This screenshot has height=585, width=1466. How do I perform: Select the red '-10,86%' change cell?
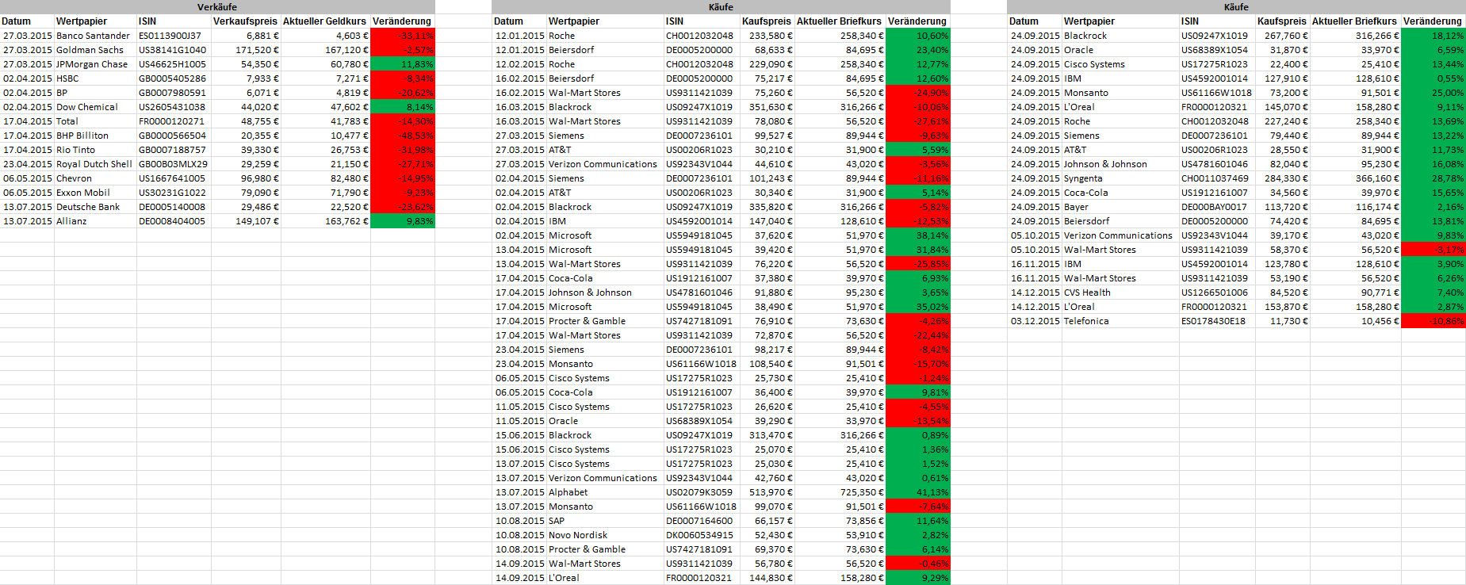point(1433,321)
